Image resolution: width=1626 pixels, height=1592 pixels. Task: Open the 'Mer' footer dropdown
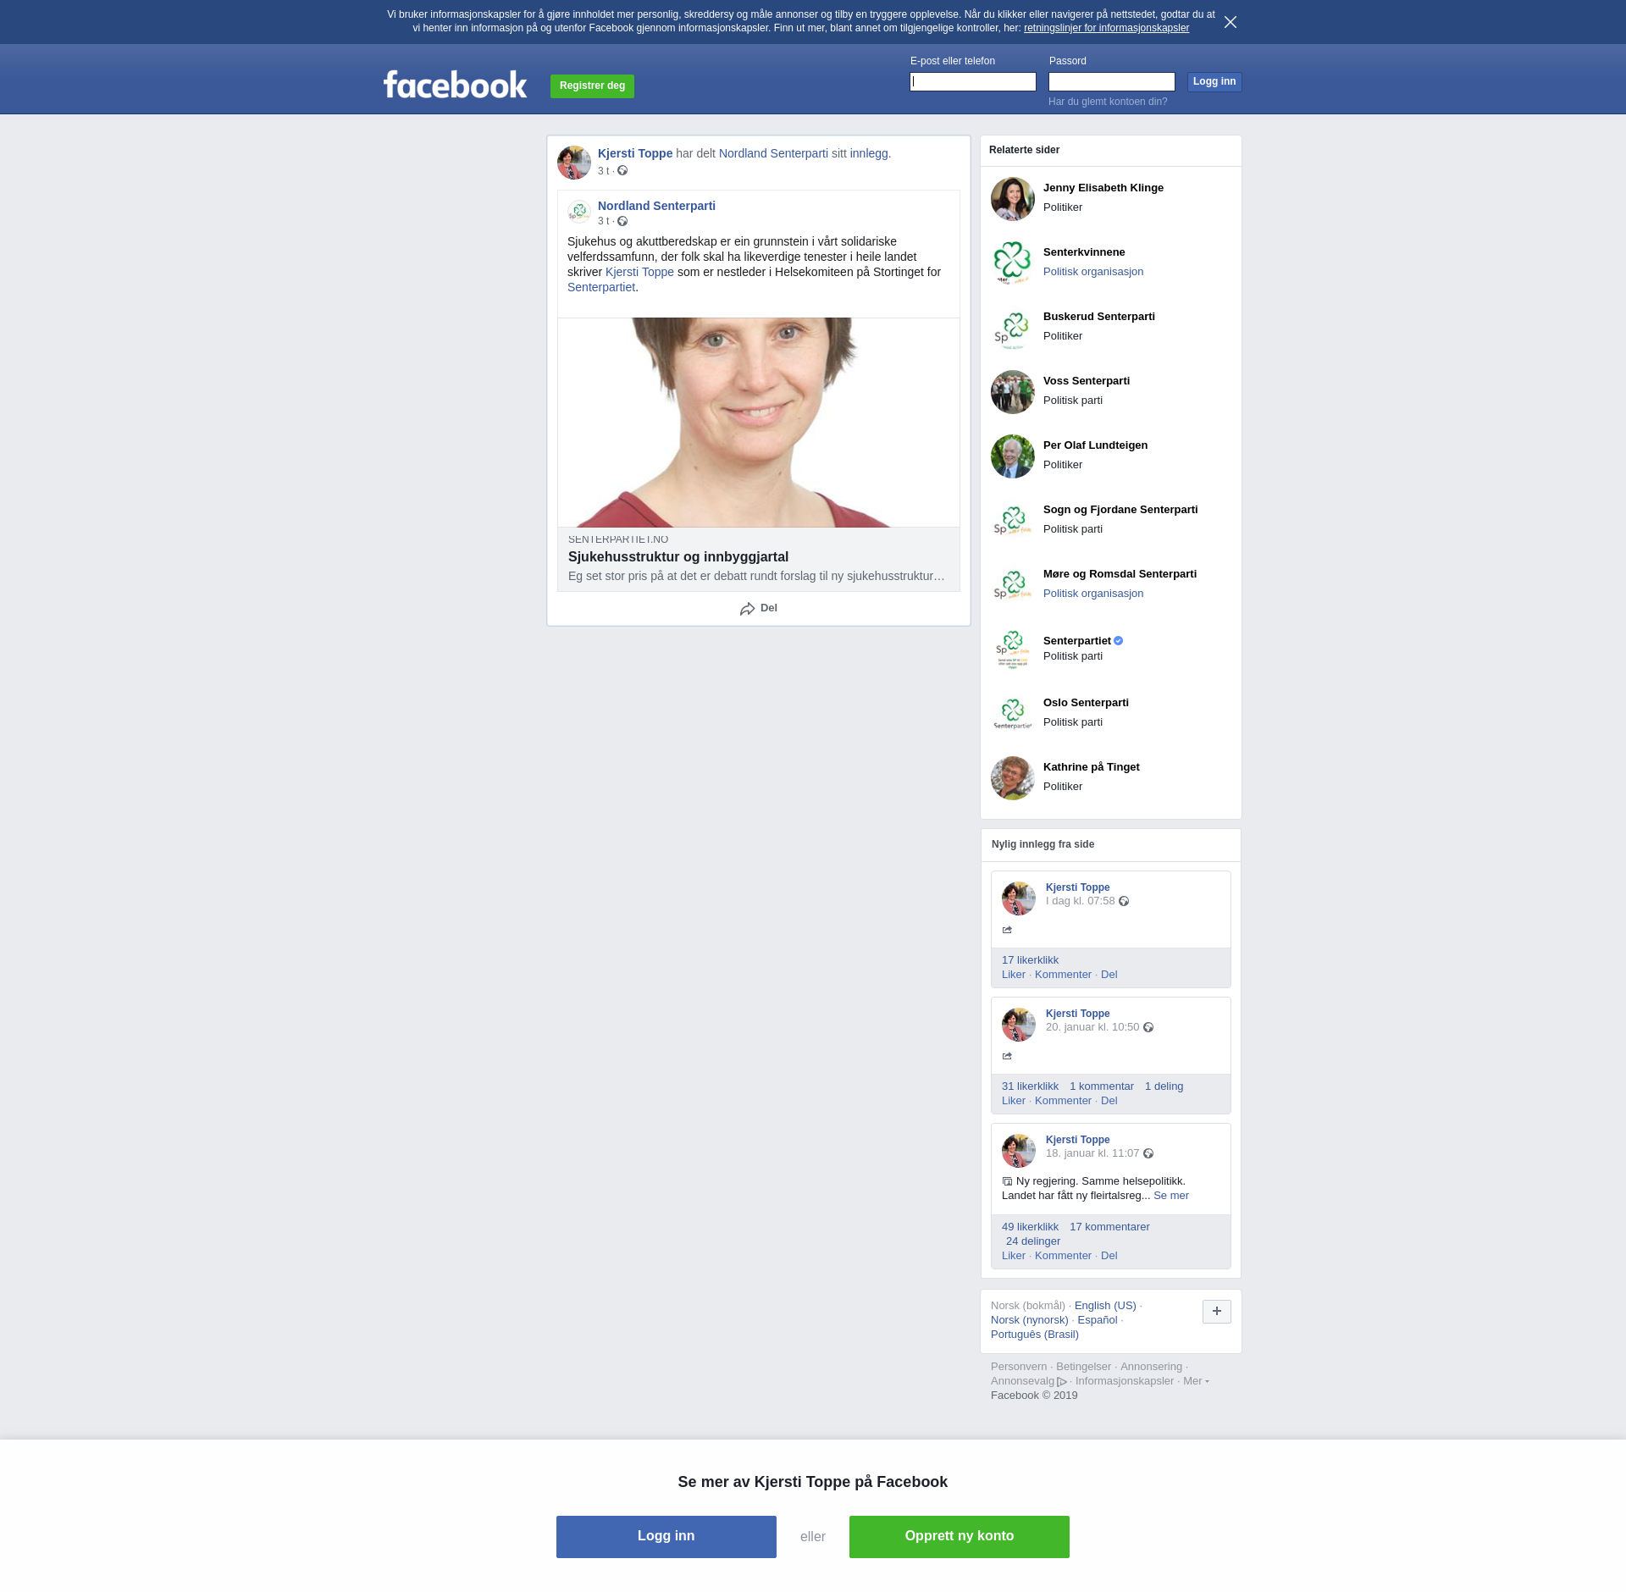click(x=1196, y=1381)
